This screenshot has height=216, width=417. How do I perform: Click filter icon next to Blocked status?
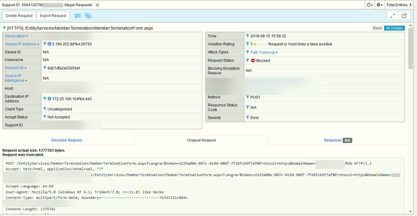click(247, 60)
